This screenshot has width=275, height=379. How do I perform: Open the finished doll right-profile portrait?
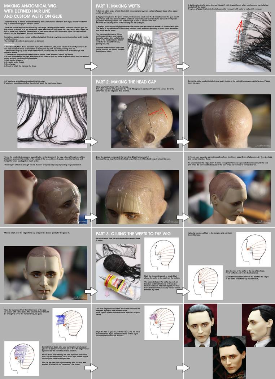258,325
